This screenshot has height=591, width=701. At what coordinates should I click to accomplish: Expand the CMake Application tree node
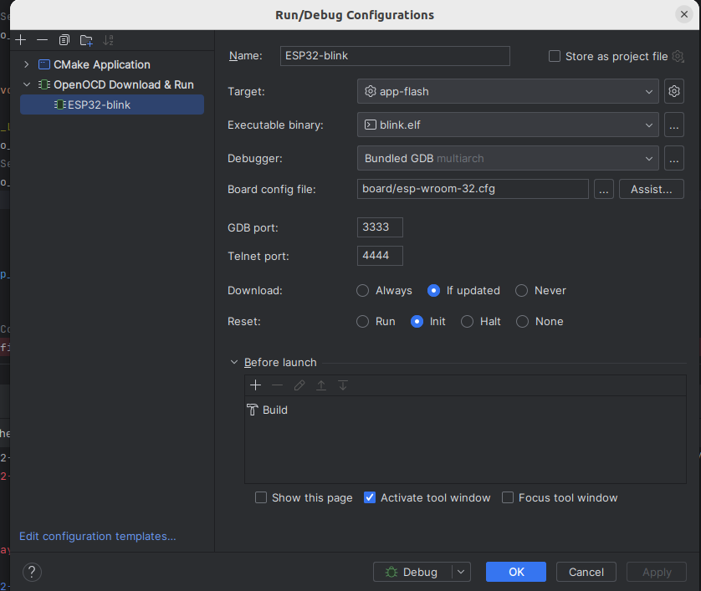point(27,64)
